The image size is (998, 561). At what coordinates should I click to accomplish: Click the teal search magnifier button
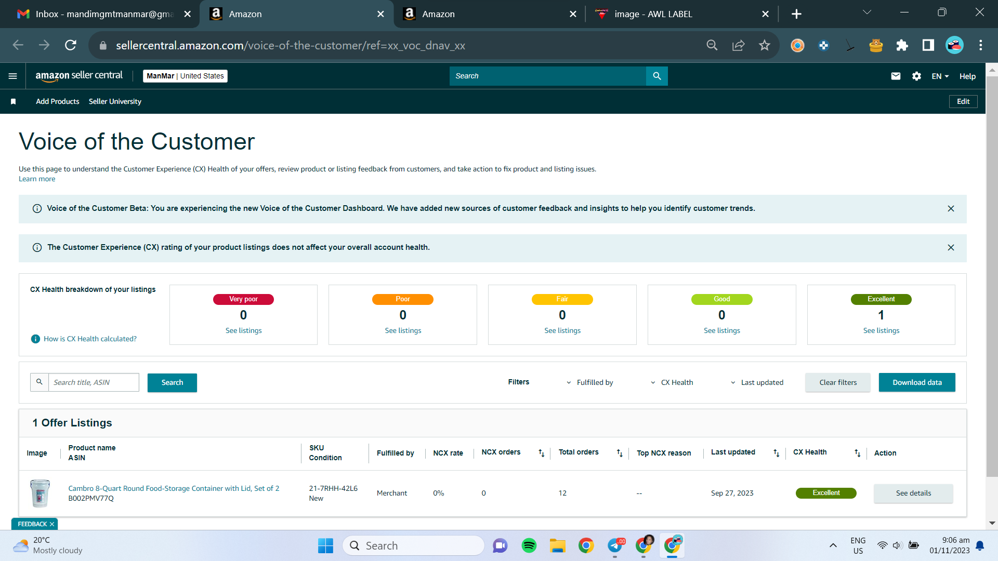[x=657, y=76]
